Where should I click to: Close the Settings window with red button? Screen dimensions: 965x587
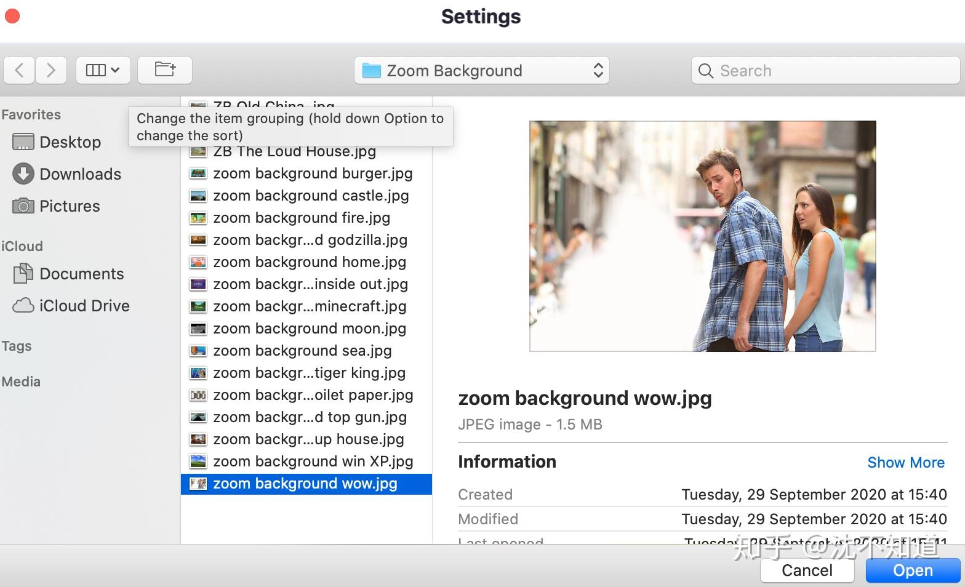point(12,16)
